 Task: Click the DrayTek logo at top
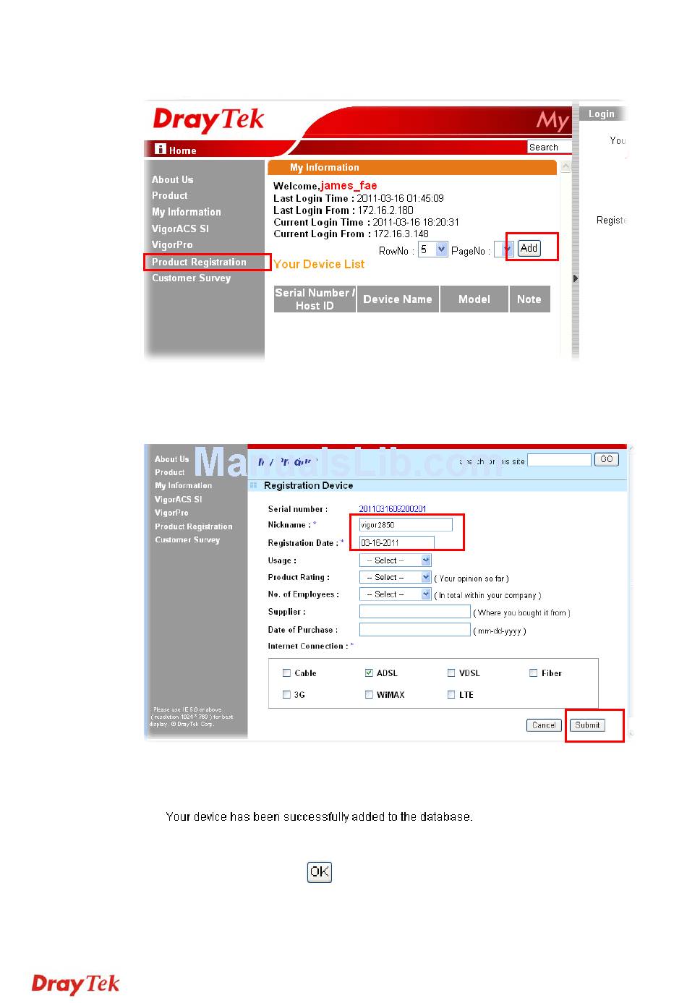tap(208, 120)
